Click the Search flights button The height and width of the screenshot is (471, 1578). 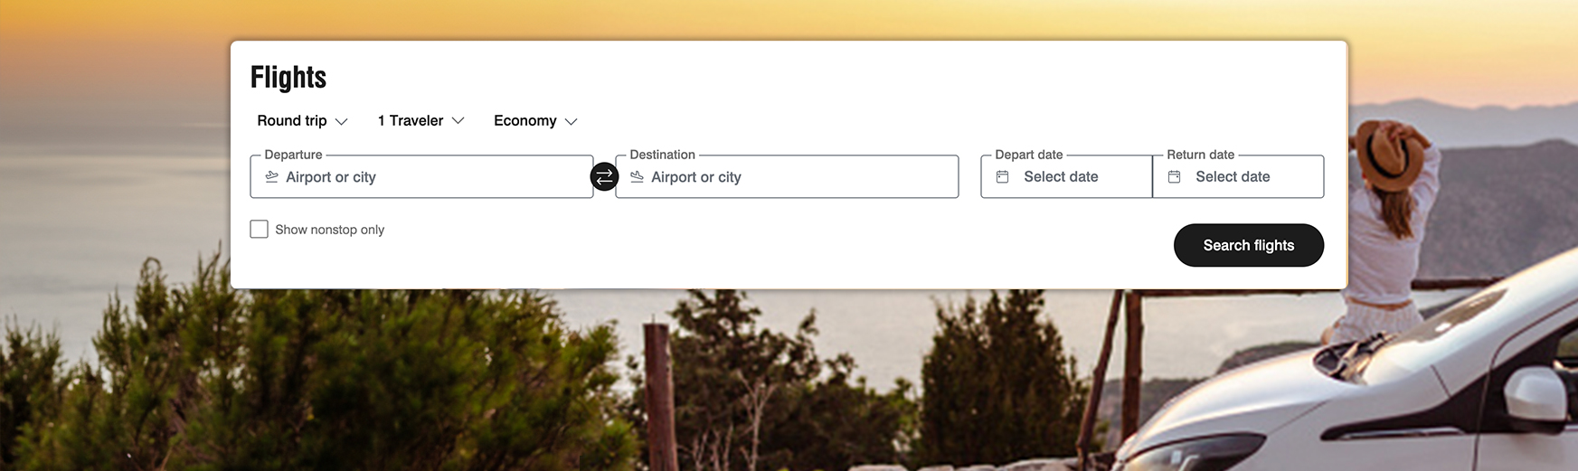pos(1248,245)
